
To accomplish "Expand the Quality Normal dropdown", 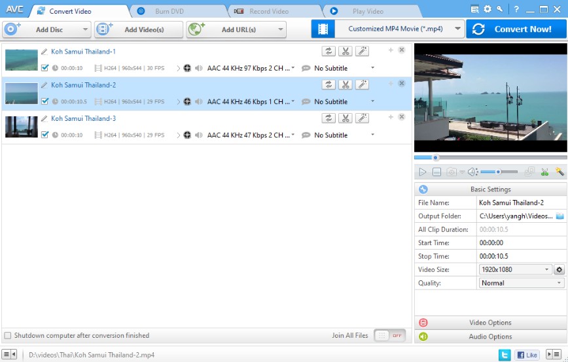I will point(520,283).
